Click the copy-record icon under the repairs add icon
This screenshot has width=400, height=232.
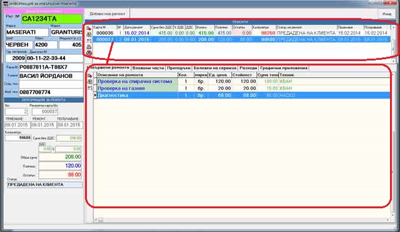[x=89, y=34]
